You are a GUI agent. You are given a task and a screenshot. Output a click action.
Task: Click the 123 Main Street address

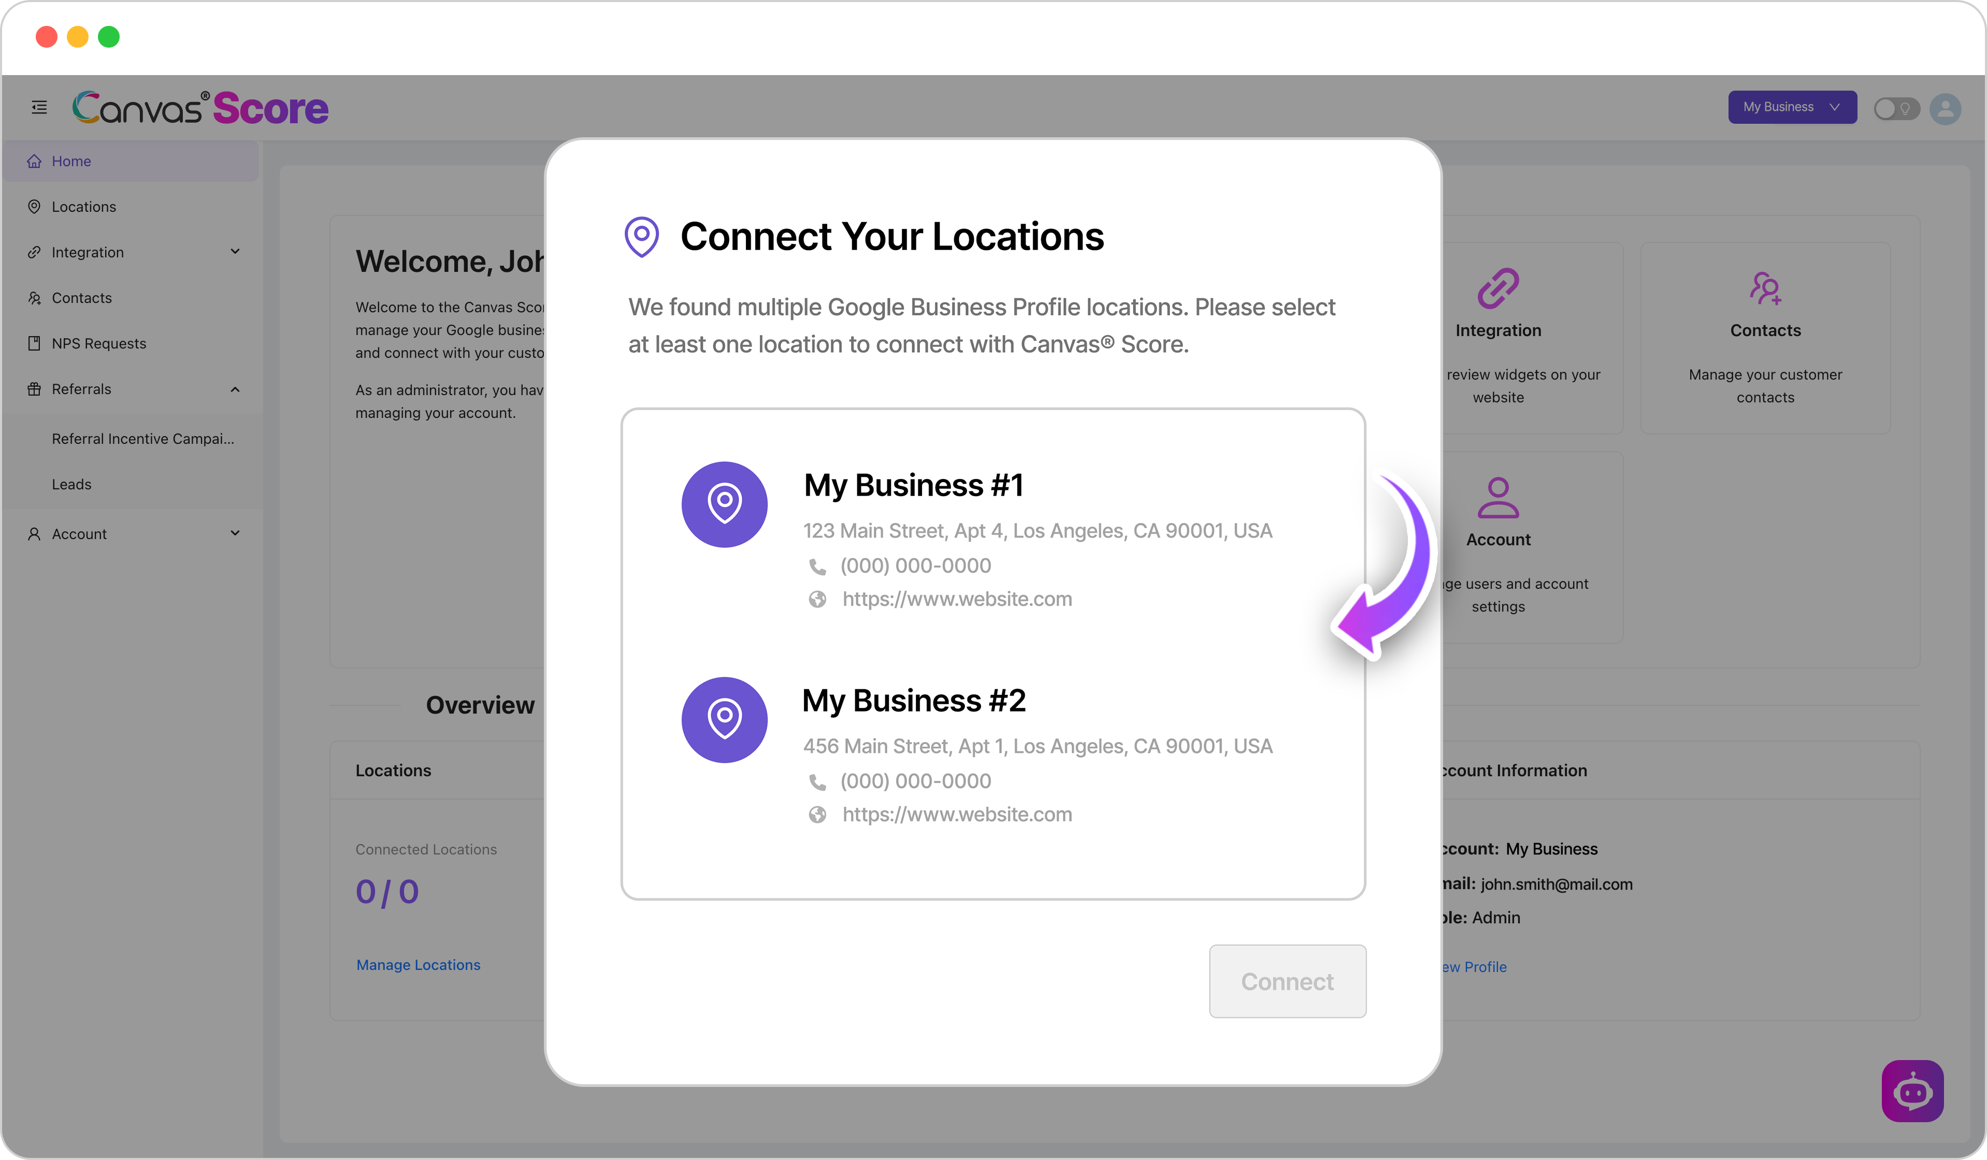(1038, 531)
